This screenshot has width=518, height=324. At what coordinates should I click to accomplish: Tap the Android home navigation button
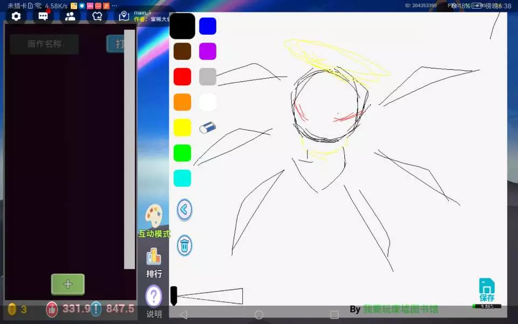click(x=259, y=314)
